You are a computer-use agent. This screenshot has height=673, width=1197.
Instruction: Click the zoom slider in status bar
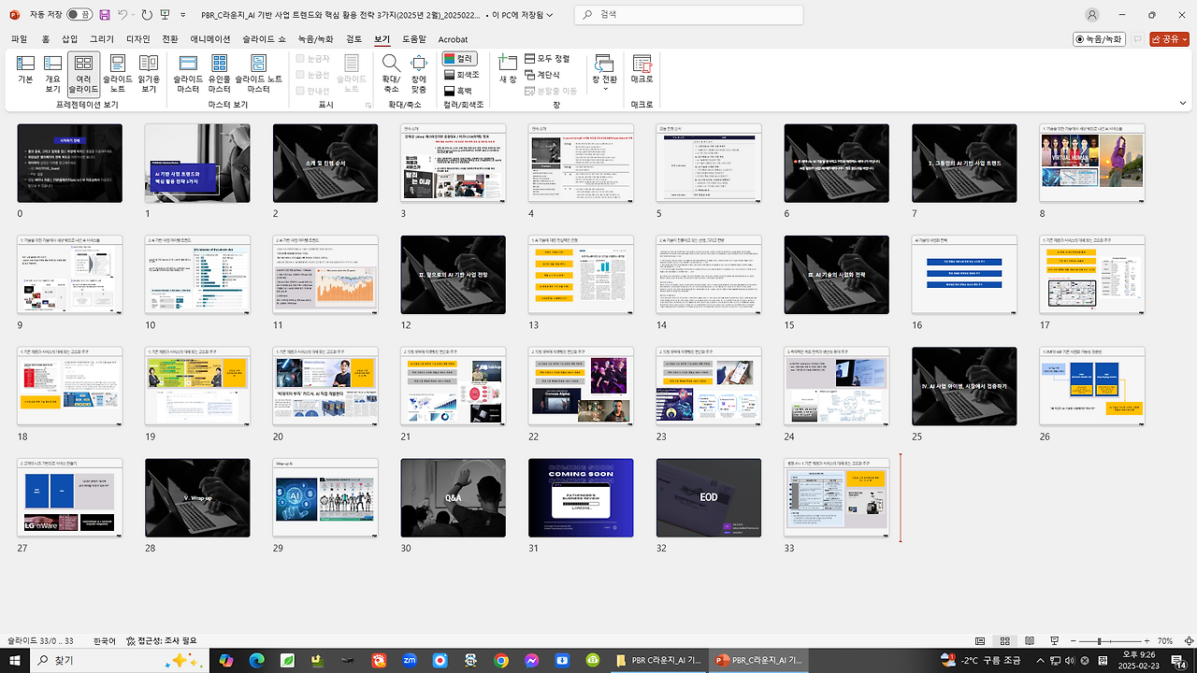tap(1112, 641)
